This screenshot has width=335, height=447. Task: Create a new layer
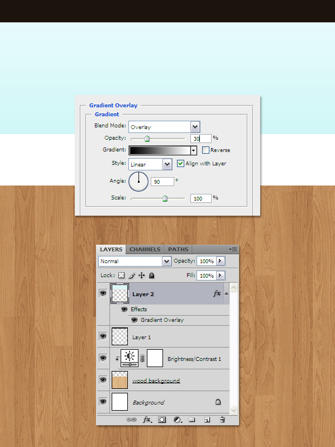click(x=207, y=420)
